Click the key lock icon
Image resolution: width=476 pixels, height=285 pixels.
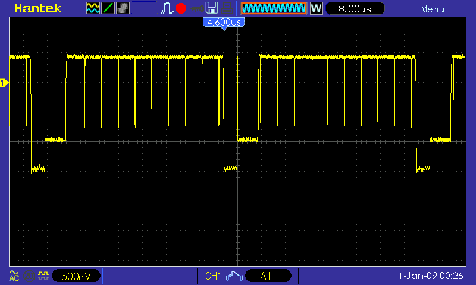point(197,8)
